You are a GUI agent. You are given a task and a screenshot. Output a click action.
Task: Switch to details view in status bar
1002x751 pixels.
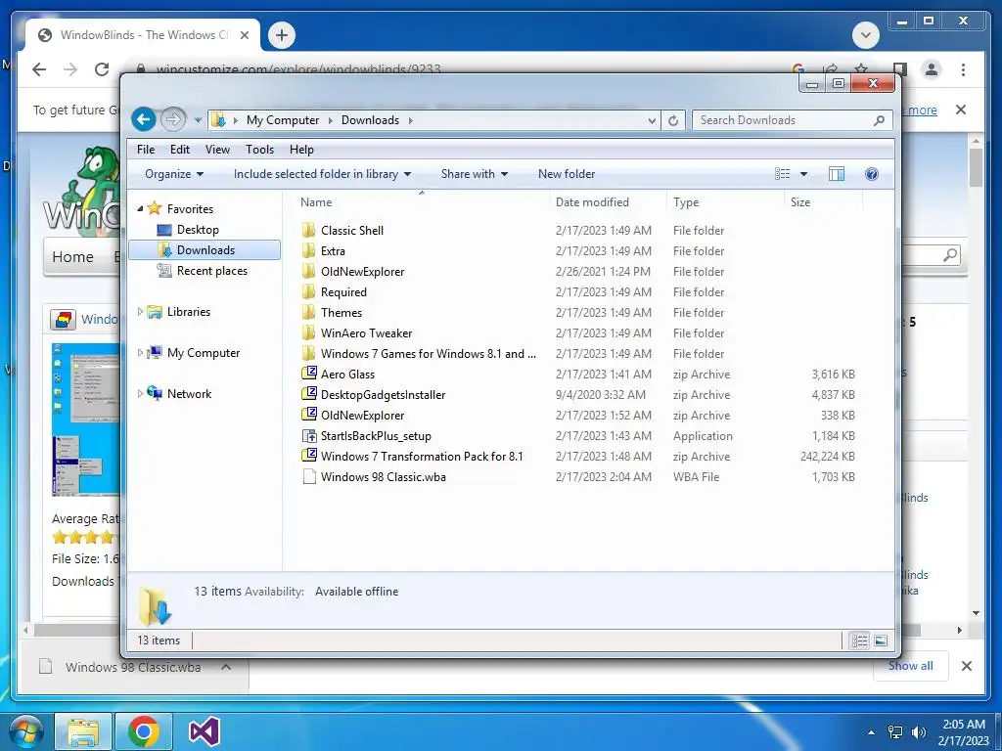click(x=859, y=641)
